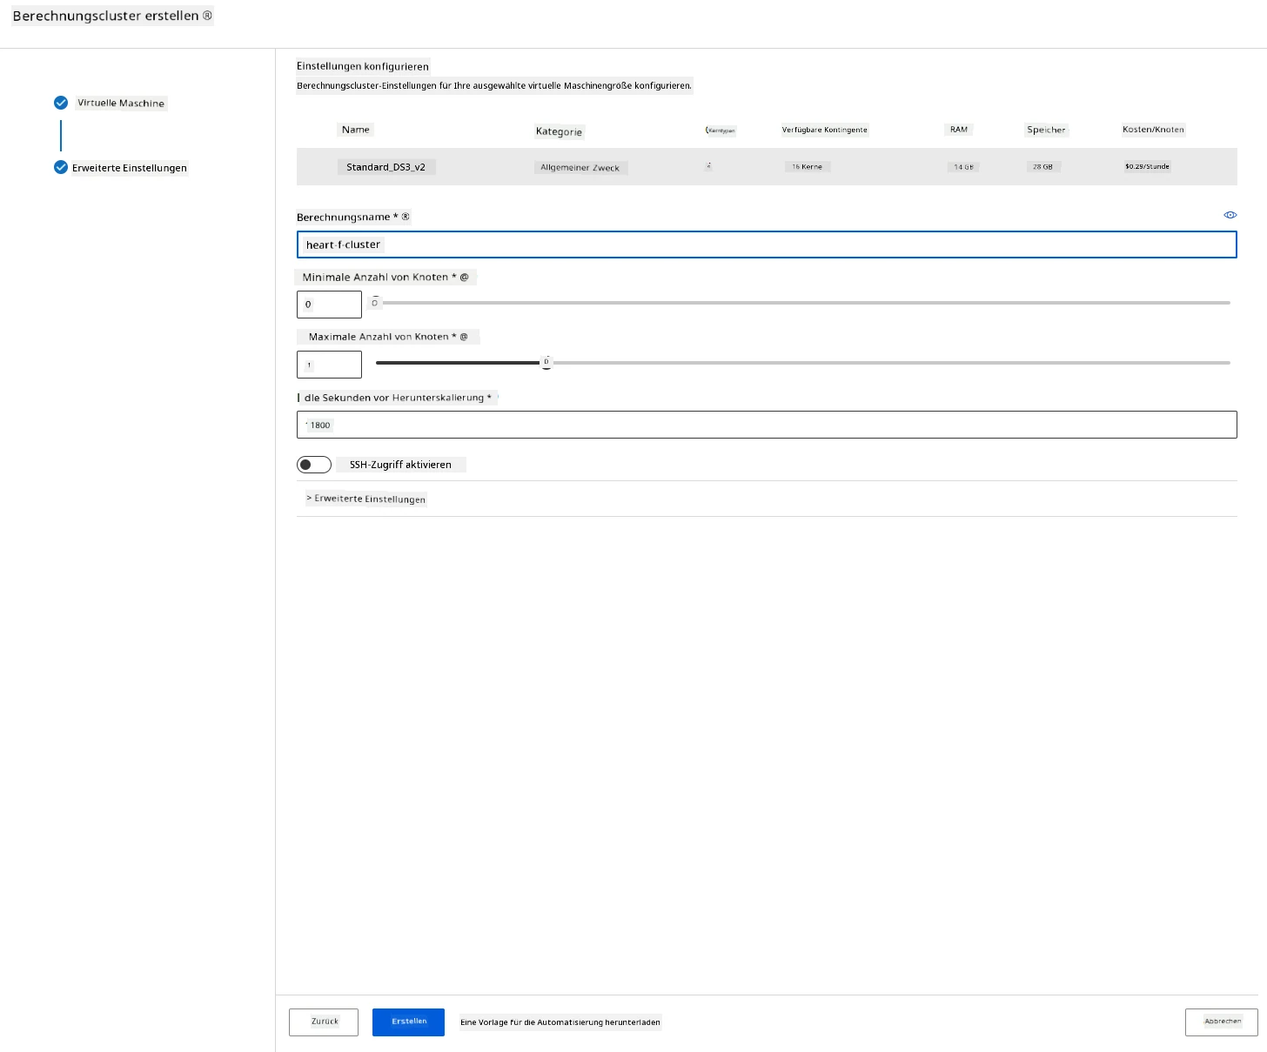Click the minimum nodes slider handle
Screen dimensions: 1267x1052
click(375, 303)
